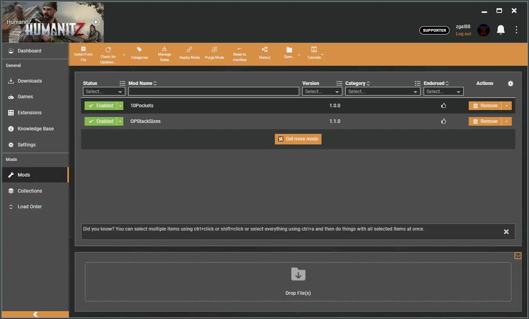Viewport: 529px width, 319px height.
Task: Open table column settings gear
Action: click(511, 83)
